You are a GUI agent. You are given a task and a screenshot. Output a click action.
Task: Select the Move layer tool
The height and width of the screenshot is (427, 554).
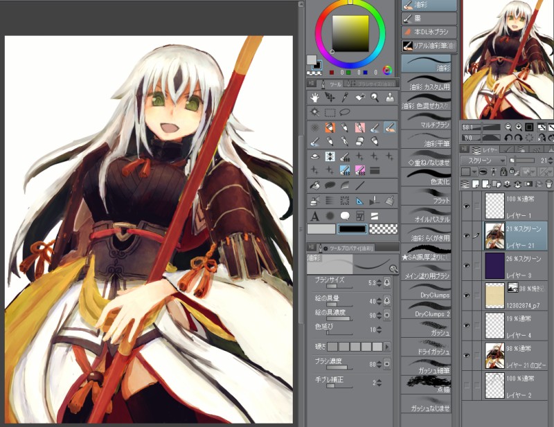330,97
